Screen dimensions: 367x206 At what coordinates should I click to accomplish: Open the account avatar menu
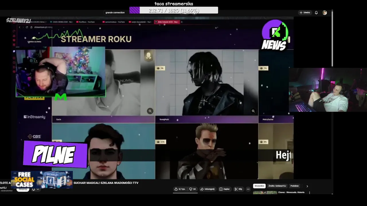click(x=325, y=13)
